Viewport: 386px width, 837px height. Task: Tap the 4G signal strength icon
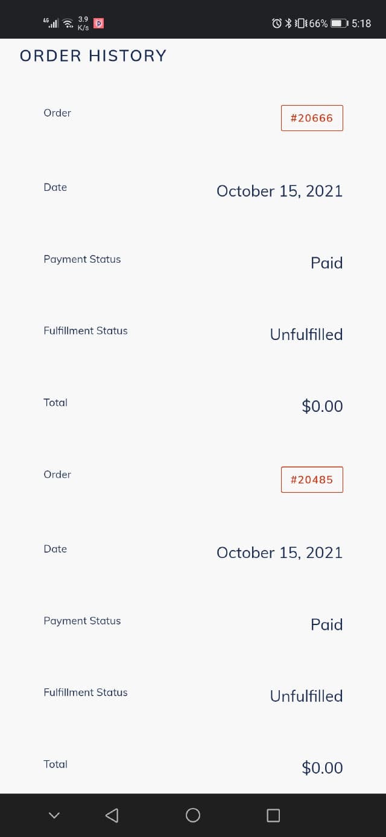point(51,23)
